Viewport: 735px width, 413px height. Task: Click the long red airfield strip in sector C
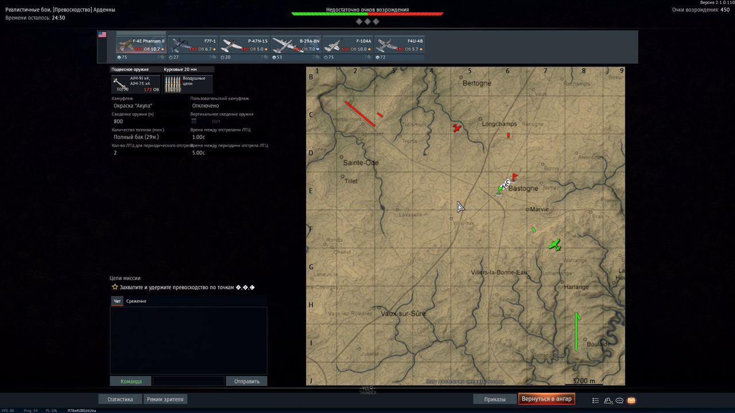point(360,114)
